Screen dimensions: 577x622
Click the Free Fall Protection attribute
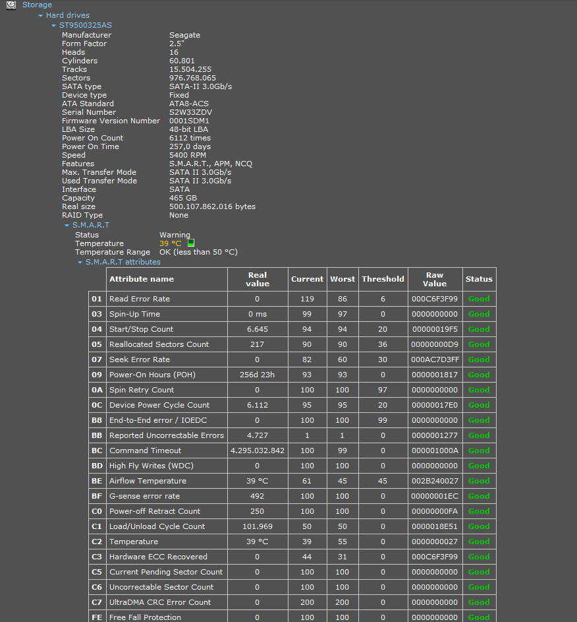point(145,617)
